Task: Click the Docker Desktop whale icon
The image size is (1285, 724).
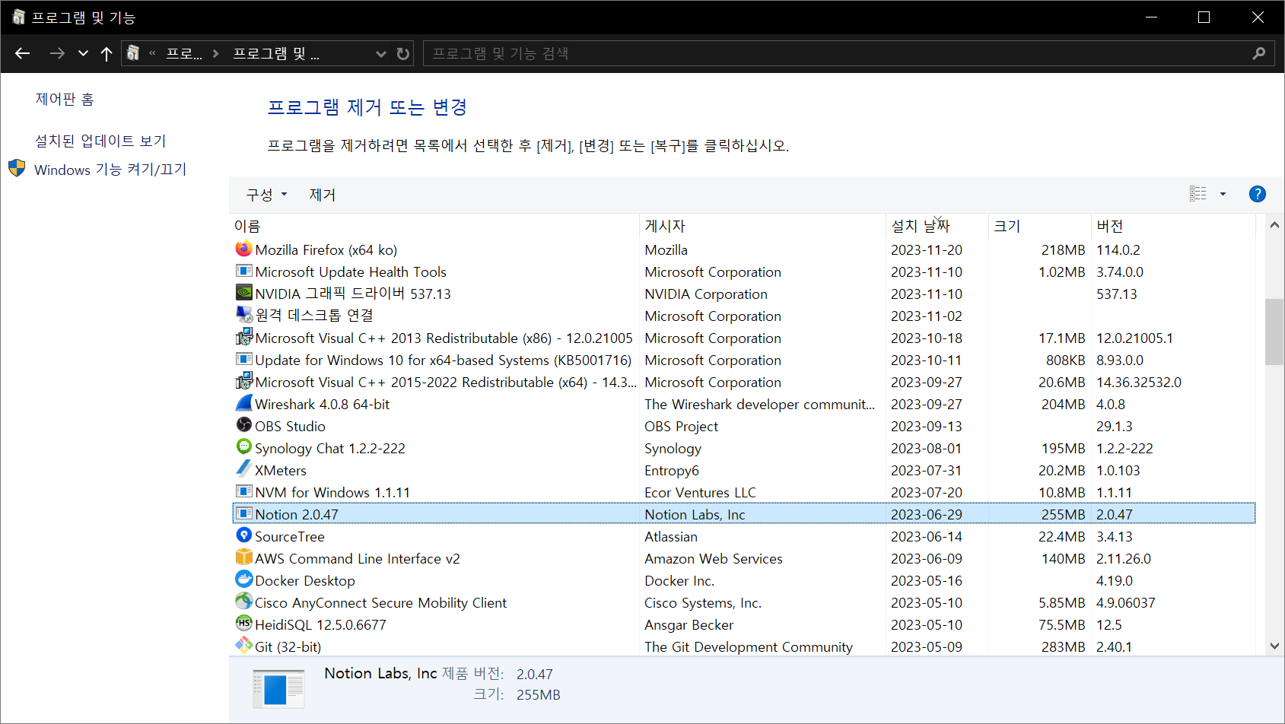Action: point(243,580)
